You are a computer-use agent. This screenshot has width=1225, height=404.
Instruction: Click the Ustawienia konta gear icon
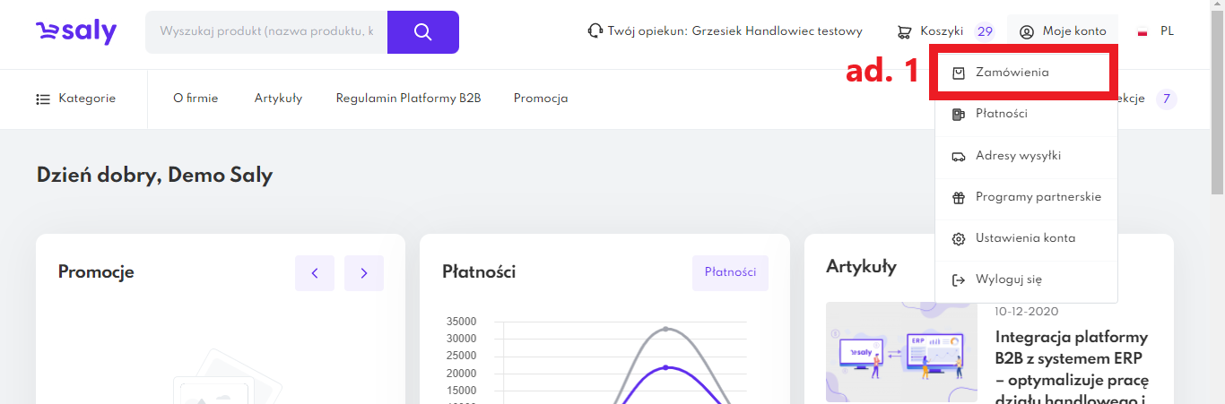pos(959,238)
